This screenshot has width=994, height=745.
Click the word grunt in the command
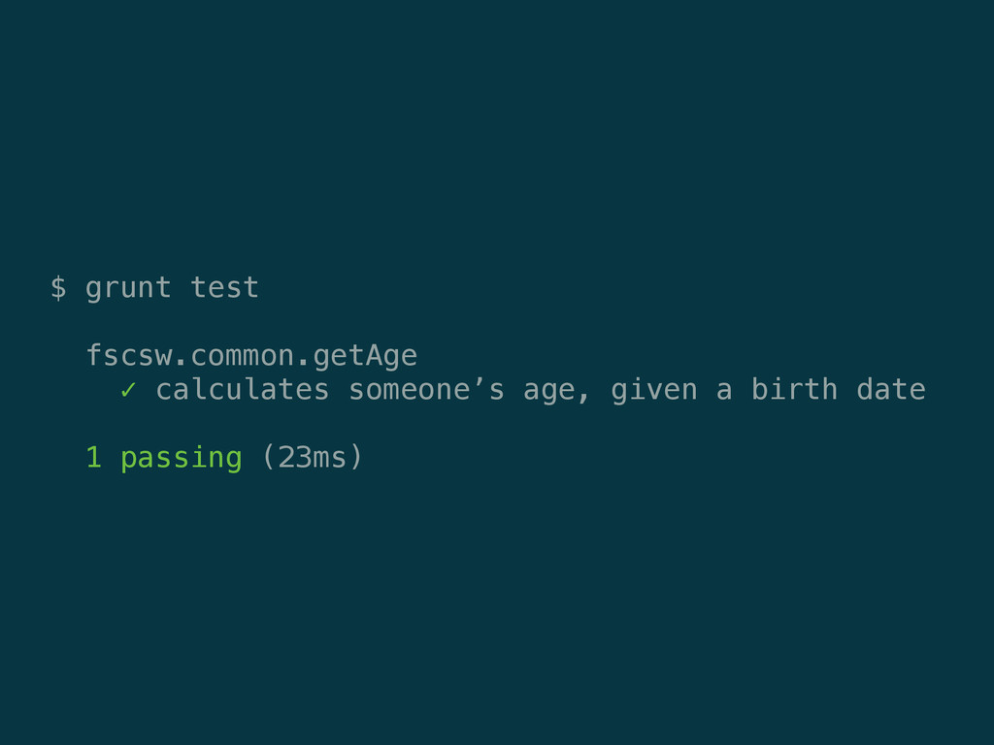pyautogui.click(x=128, y=288)
